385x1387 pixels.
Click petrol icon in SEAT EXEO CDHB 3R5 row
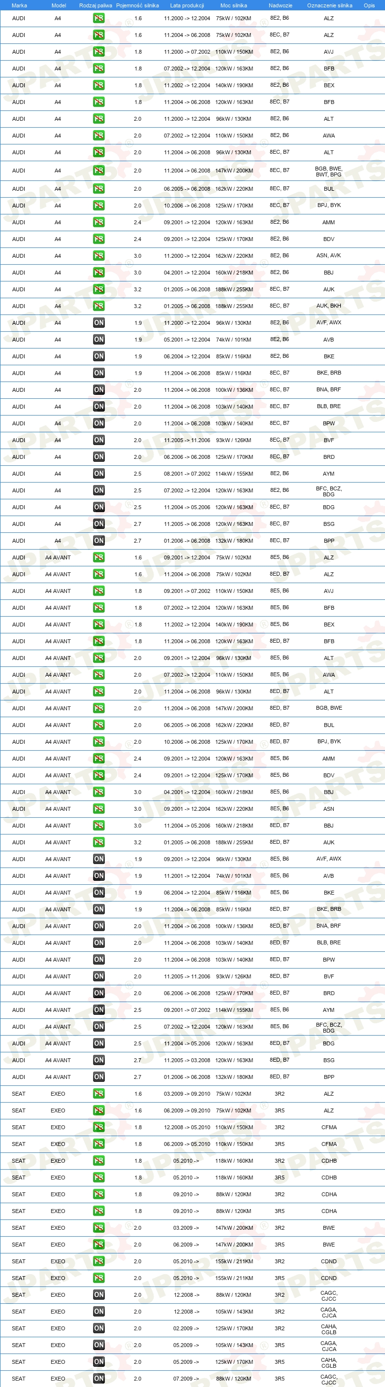(98, 1178)
